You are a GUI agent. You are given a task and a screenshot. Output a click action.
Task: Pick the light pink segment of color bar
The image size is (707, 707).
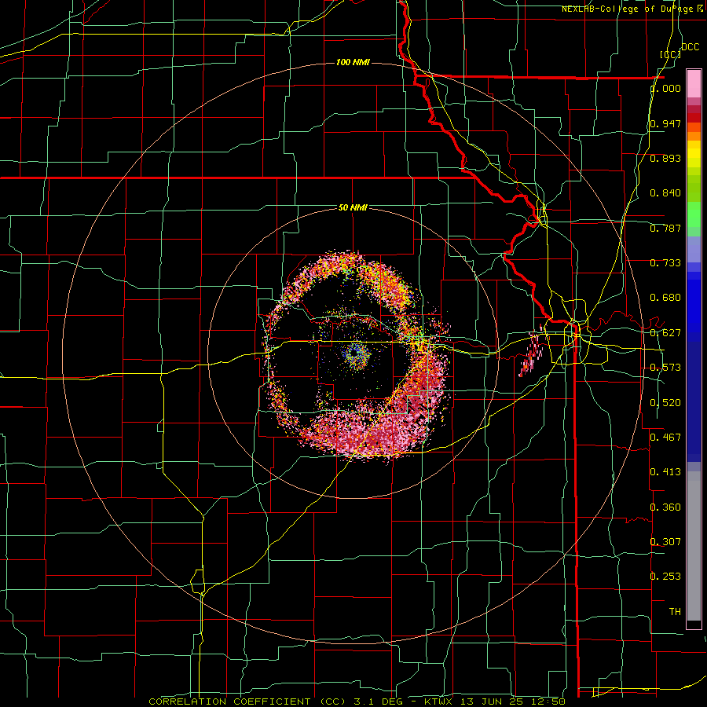click(694, 83)
